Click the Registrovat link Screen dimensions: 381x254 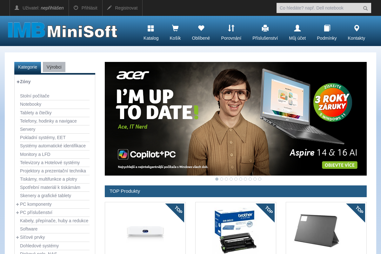coord(126,8)
